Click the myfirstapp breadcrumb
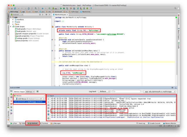 [74, 12]
